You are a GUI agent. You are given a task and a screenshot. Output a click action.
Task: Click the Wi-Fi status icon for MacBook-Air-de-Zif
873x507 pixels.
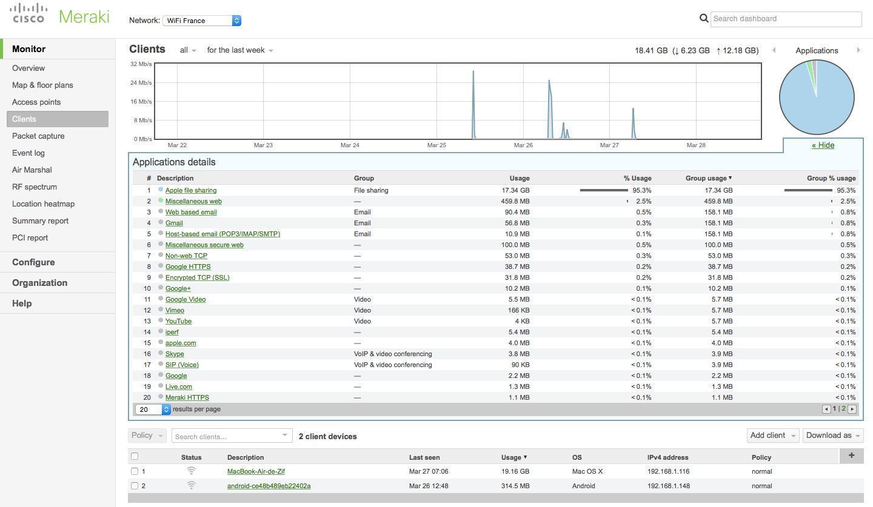191,471
